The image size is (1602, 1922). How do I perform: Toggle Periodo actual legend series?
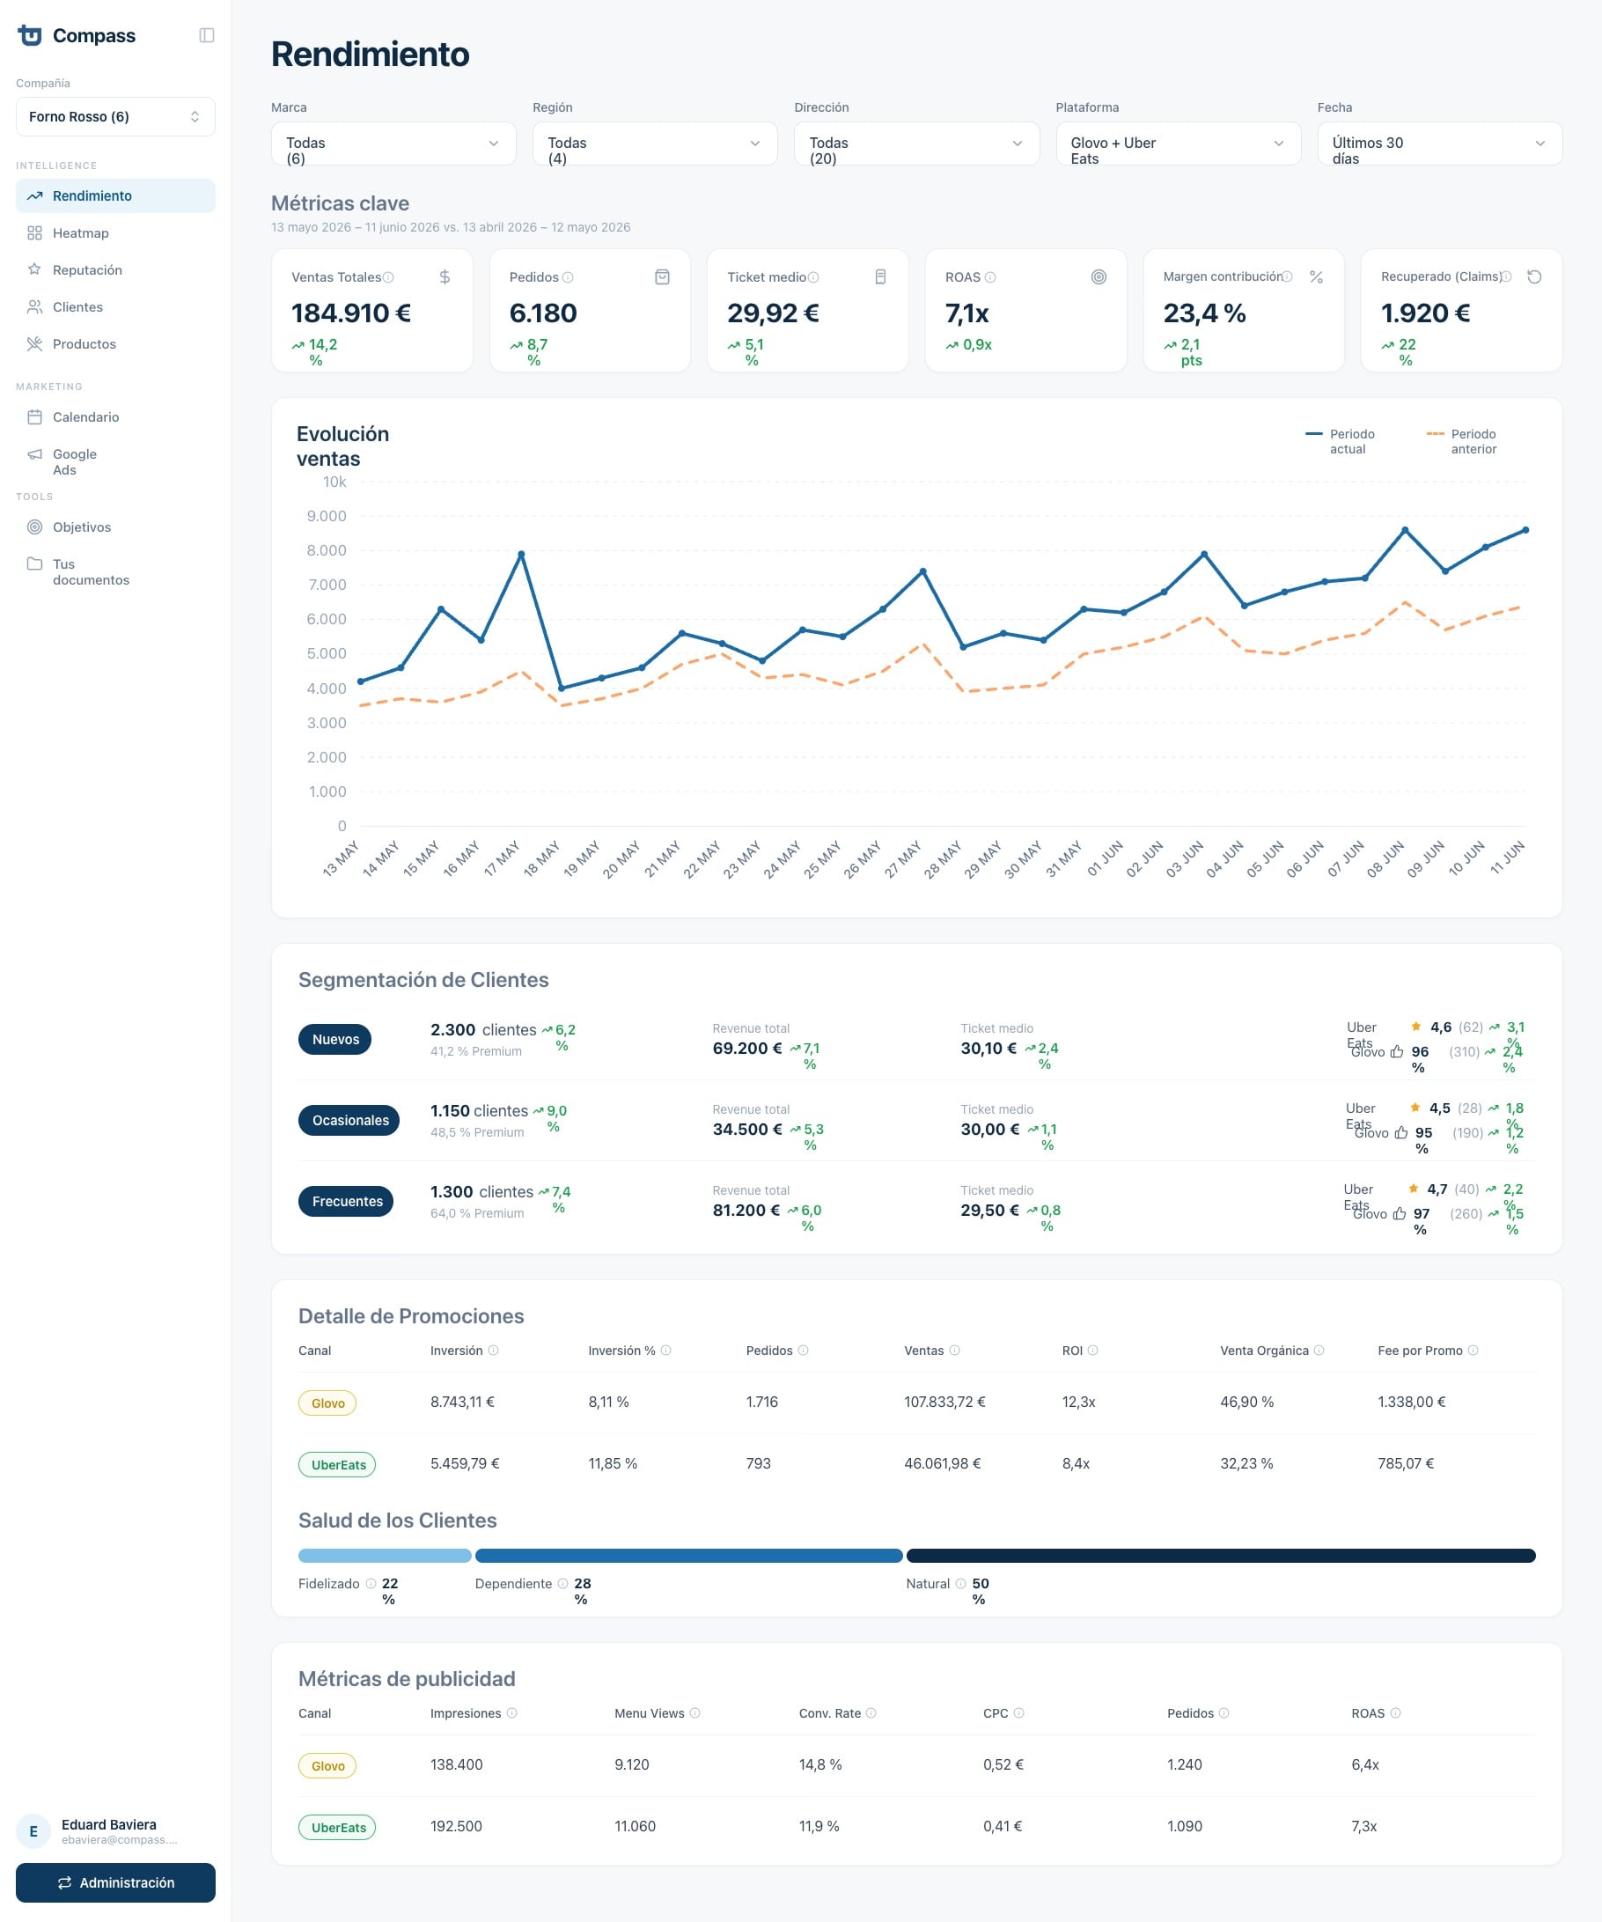pyautogui.click(x=1341, y=441)
